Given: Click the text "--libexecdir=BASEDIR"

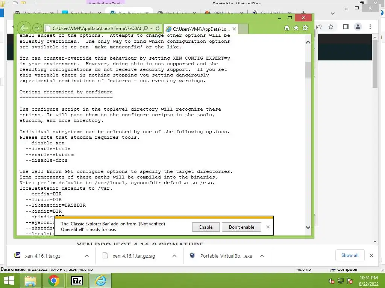Looking at the screenshot, I should (56, 205).
